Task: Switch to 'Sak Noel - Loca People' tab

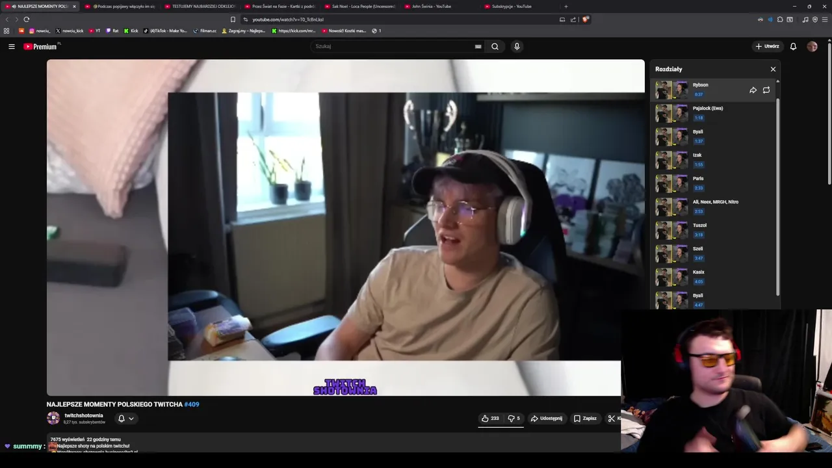Action: point(360,6)
